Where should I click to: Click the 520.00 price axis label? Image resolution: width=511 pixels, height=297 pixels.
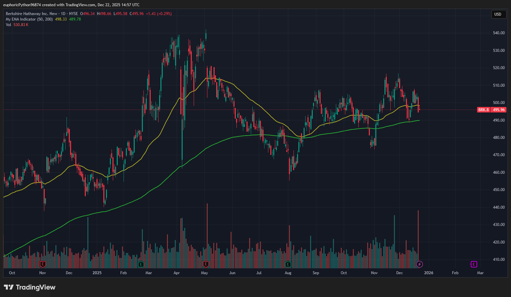pos(499,68)
